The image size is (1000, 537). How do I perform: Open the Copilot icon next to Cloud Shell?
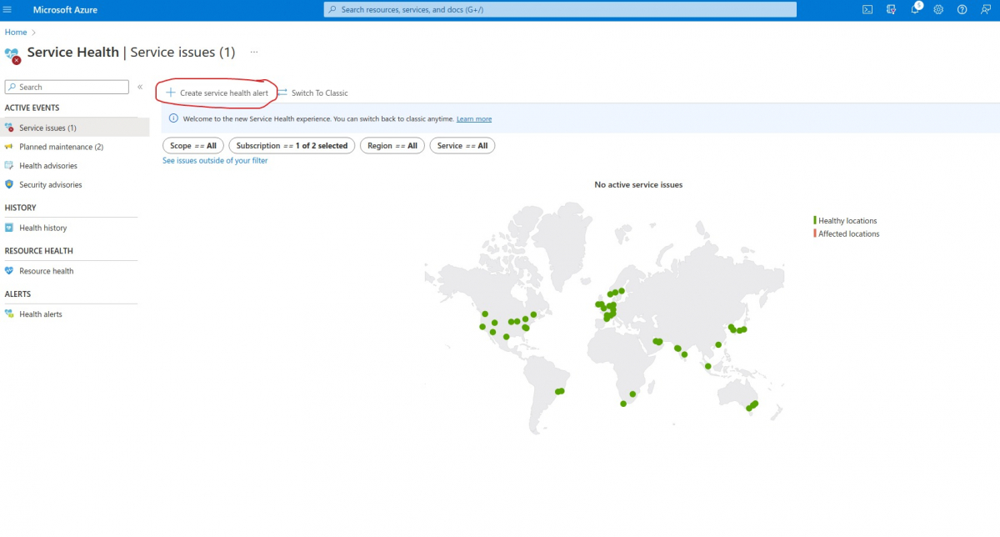pyautogui.click(x=891, y=9)
